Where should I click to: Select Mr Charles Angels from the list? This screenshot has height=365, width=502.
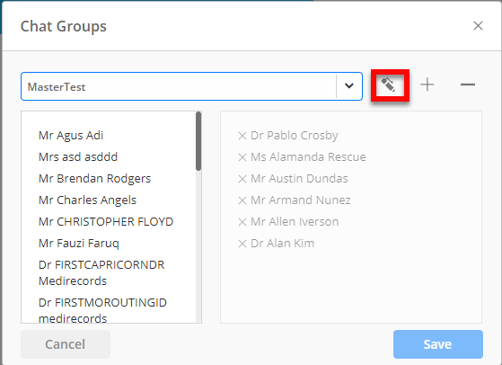(x=87, y=200)
